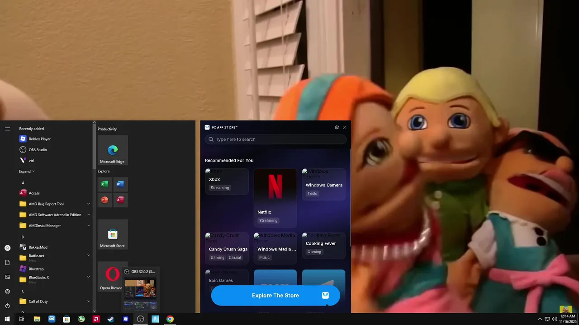This screenshot has height=325, width=579.
Task: Open the Cooking Fever Gaming card
Action: (x=324, y=246)
